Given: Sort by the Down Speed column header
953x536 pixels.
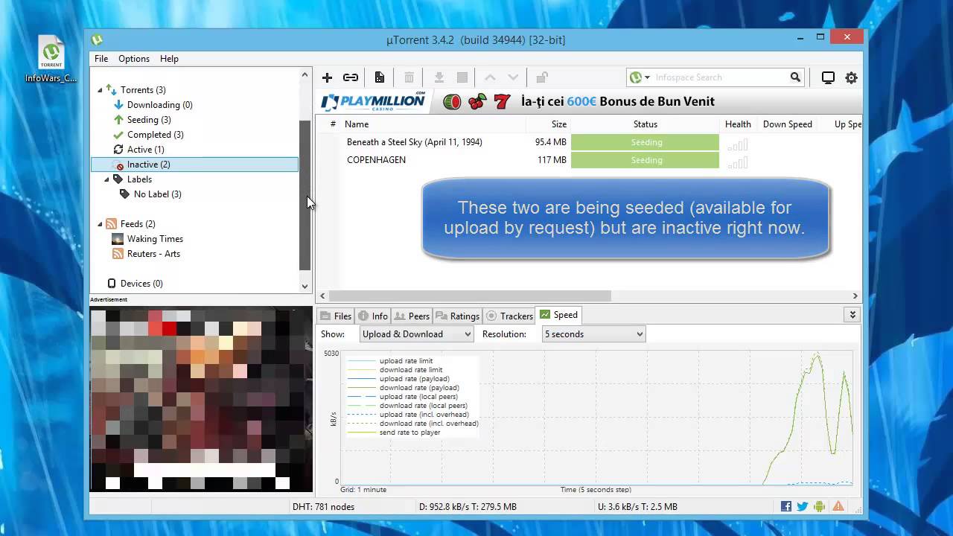Looking at the screenshot, I should pos(787,124).
